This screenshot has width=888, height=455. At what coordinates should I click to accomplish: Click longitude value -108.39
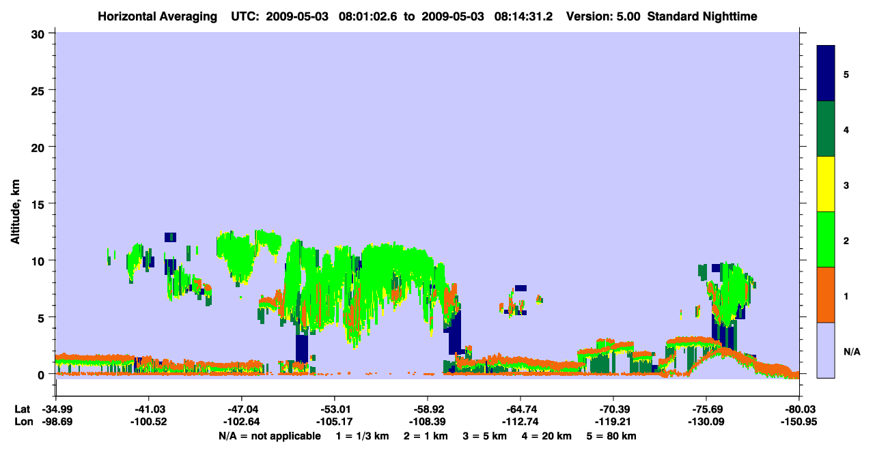tap(427, 422)
